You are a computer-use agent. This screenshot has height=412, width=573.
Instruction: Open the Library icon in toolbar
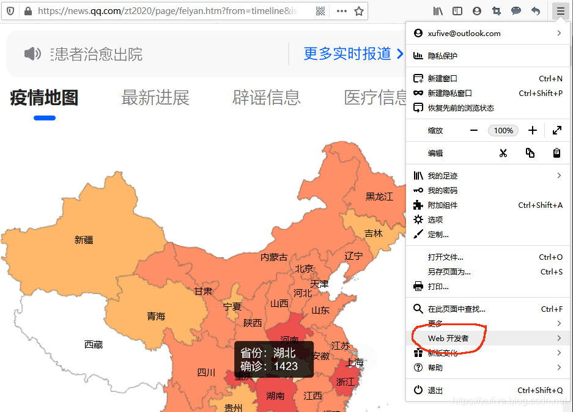tap(438, 12)
